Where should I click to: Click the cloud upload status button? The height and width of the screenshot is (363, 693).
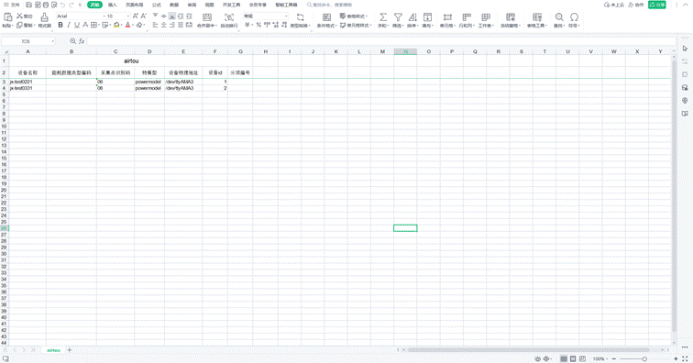(614, 5)
